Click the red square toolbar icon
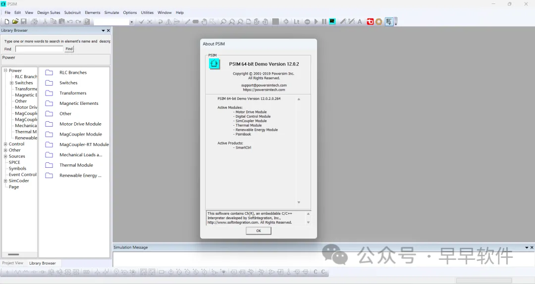Image resolution: width=535 pixels, height=284 pixels. (370, 21)
